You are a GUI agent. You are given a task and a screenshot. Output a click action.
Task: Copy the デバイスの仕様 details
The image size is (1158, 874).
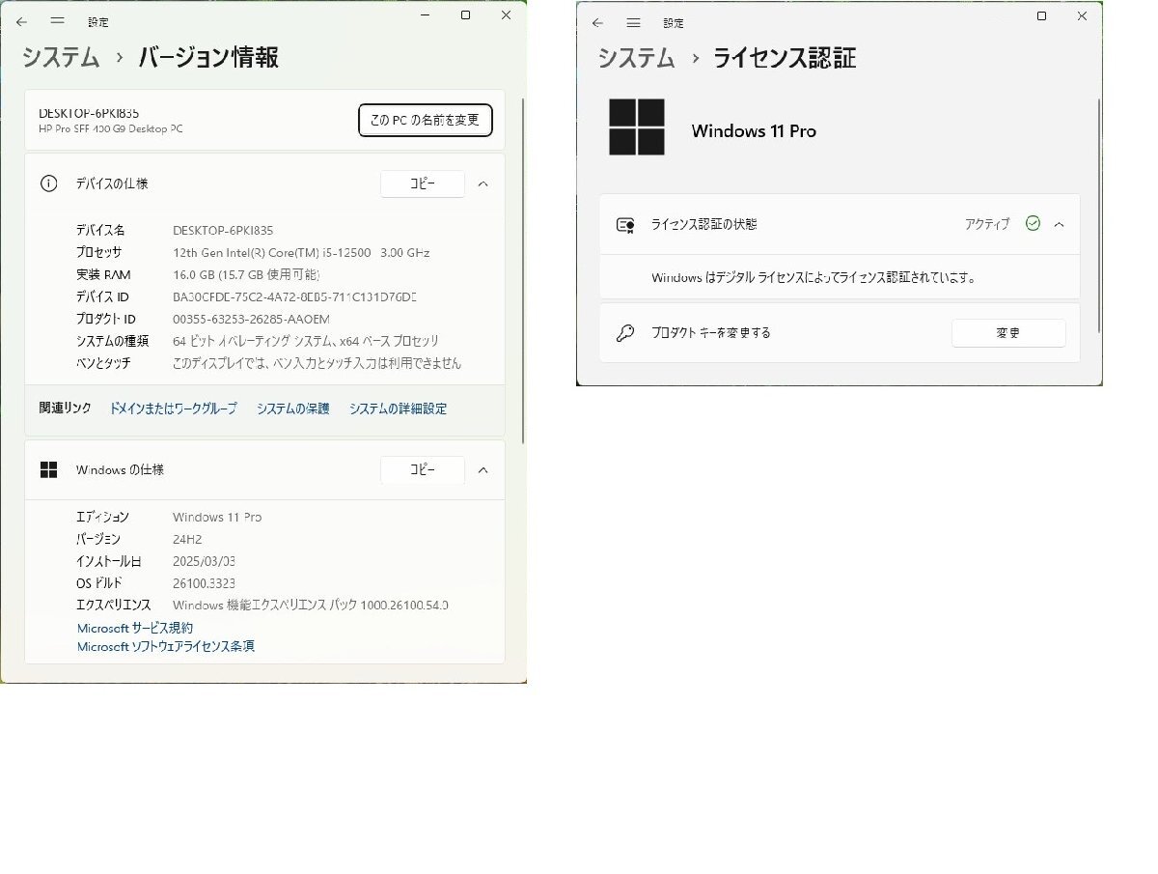(x=423, y=183)
